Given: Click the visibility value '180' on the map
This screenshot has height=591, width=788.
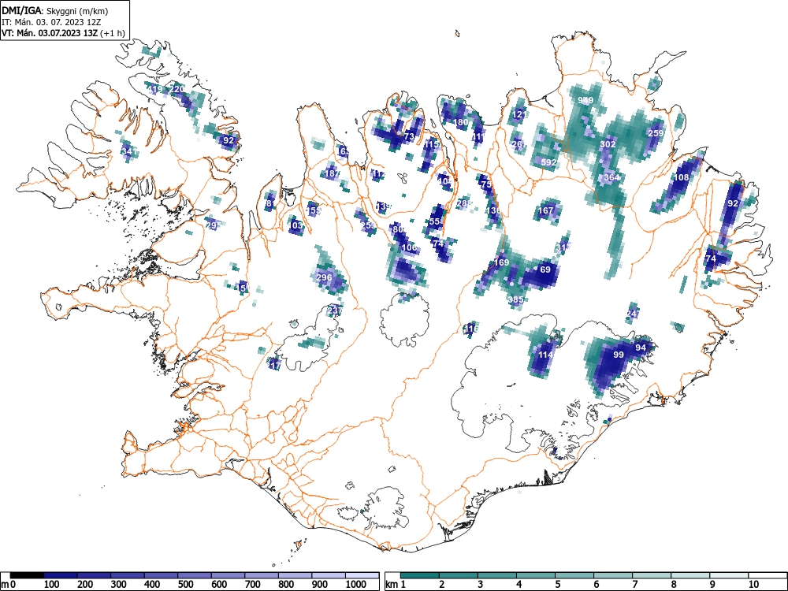Looking at the screenshot, I should pyautogui.click(x=461, y=122).
